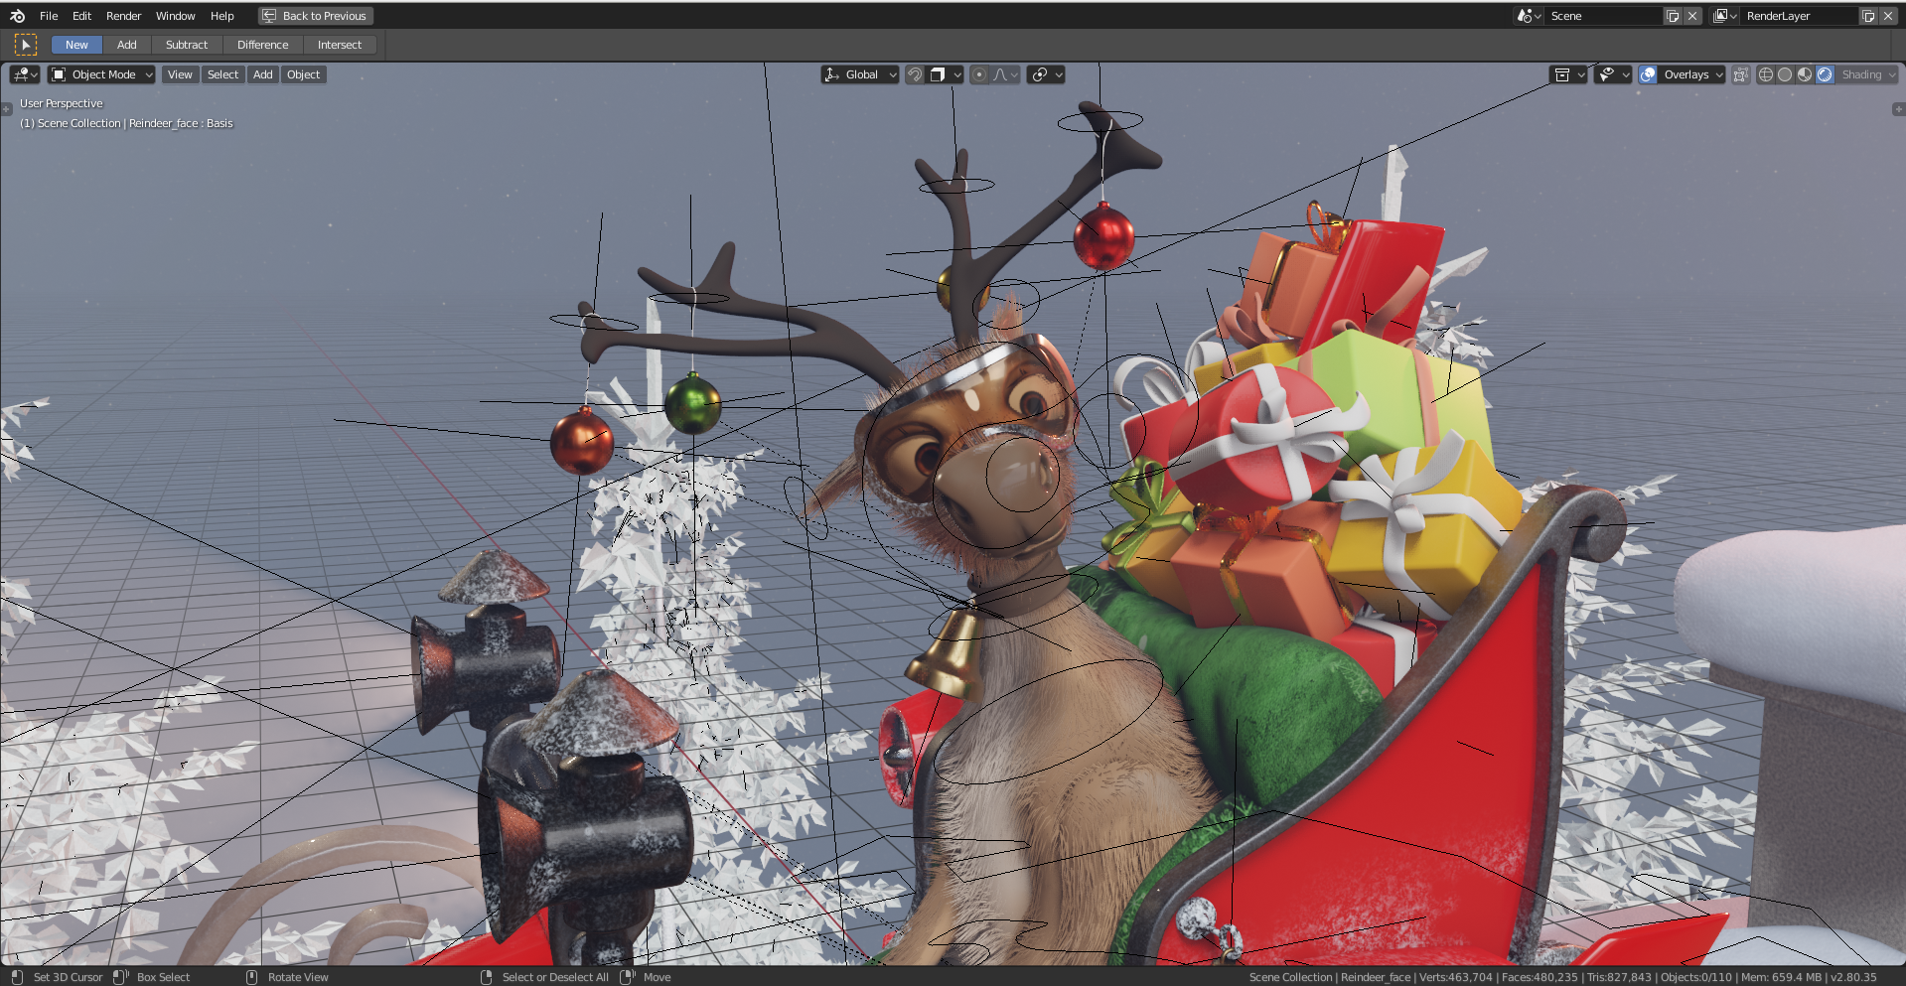Viewport: 1906px width, 986px height.
Task: Delete the Scene with X icon
Action: pyautogui.click(x=1692, y=16)
